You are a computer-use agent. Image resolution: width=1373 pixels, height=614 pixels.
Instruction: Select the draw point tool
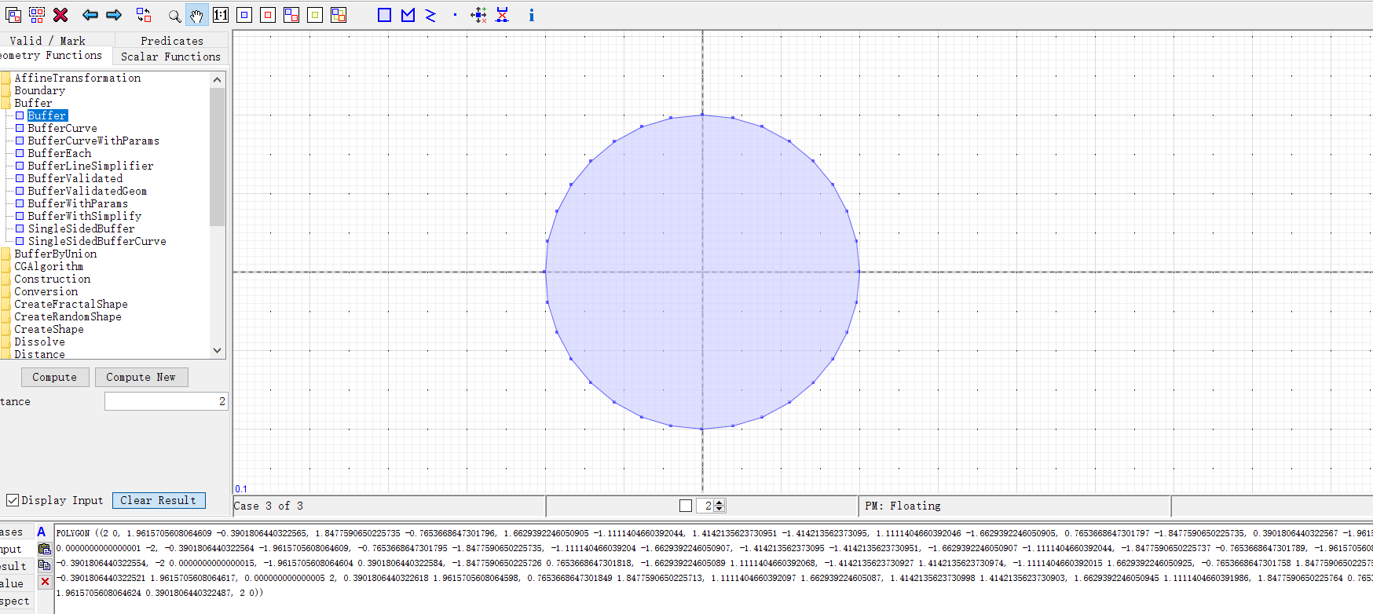click(x=455, y=15)
